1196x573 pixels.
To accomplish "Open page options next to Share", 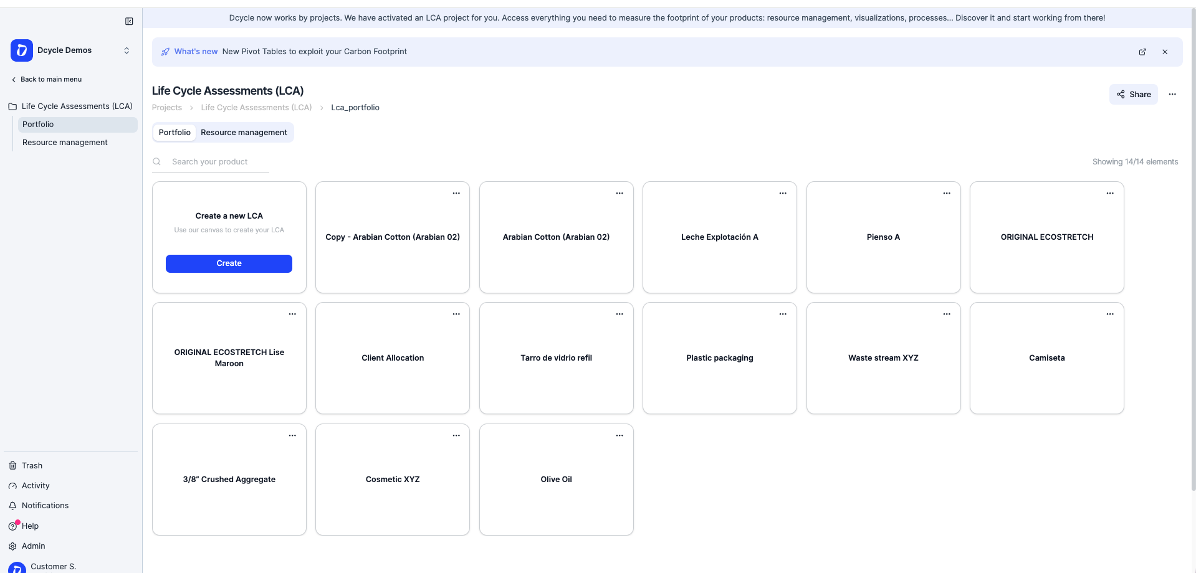I will (1172, 95).
